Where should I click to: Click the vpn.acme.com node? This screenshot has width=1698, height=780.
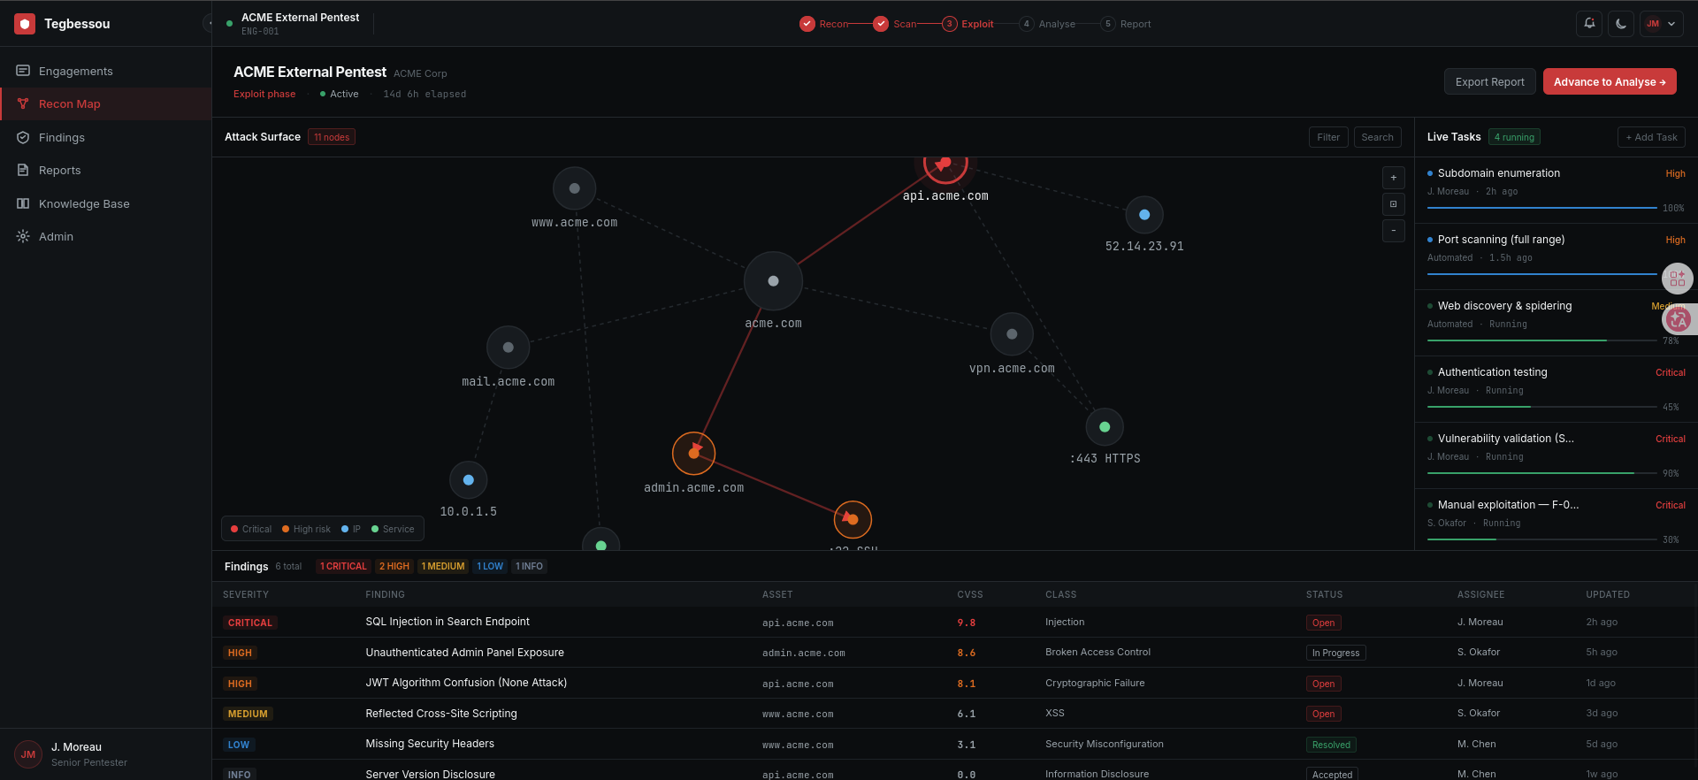point(1012,334)
